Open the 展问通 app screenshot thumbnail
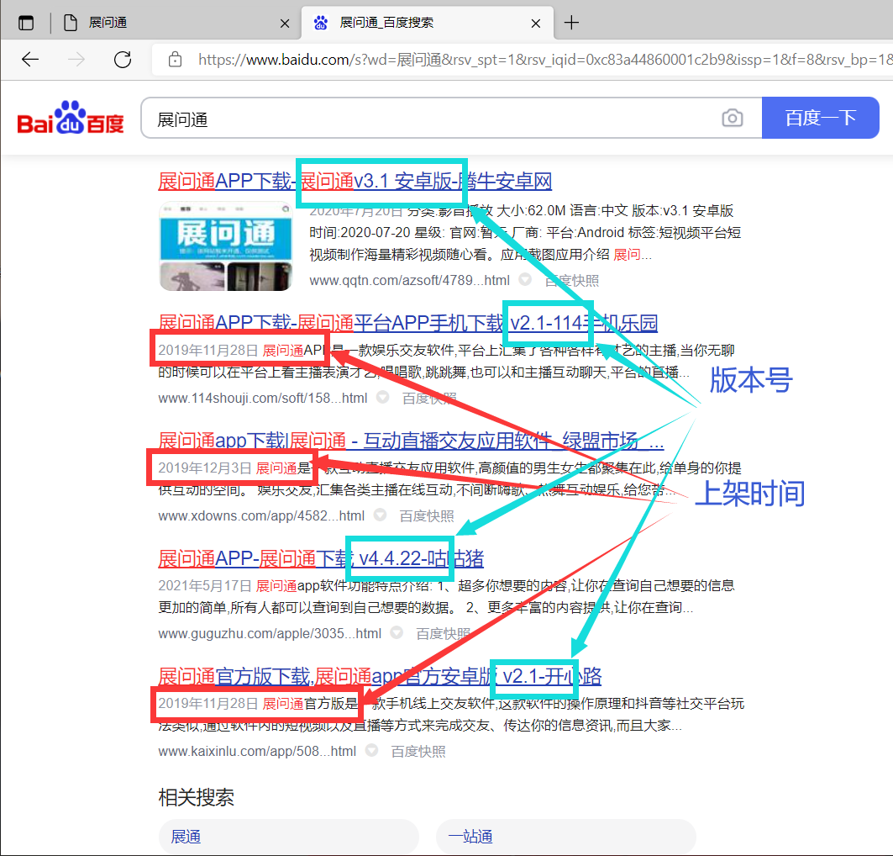Image resolution: width=893 pixels, height=856 pixels. click(x=225, y=246)
